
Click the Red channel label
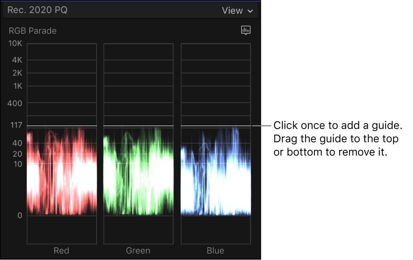pyautogui.click(x=61, y=250)
